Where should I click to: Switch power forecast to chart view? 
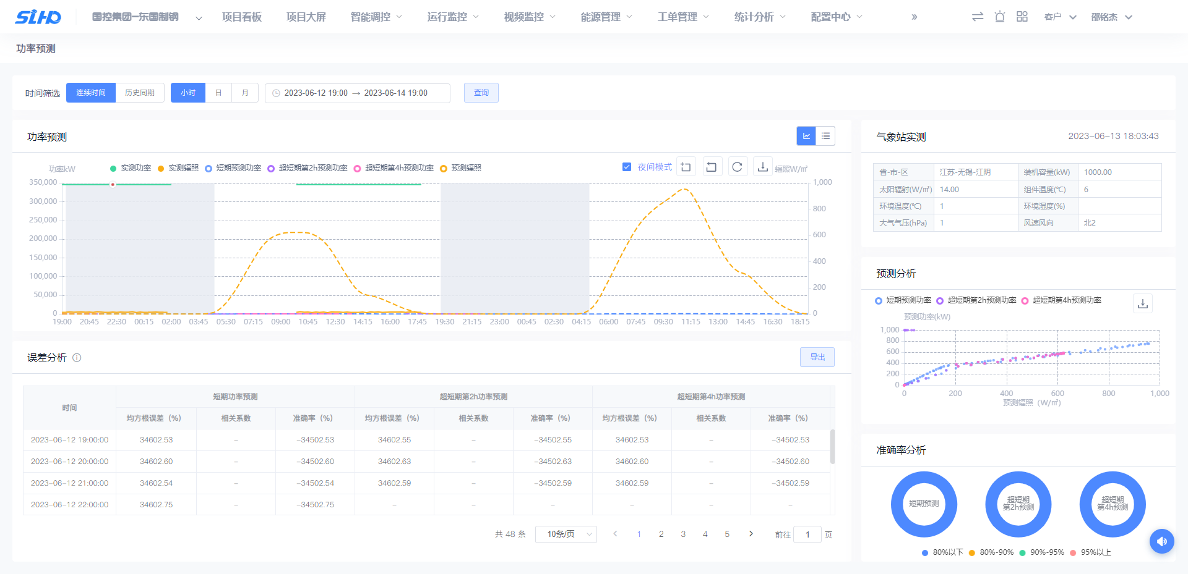click(x=806, y=136)
